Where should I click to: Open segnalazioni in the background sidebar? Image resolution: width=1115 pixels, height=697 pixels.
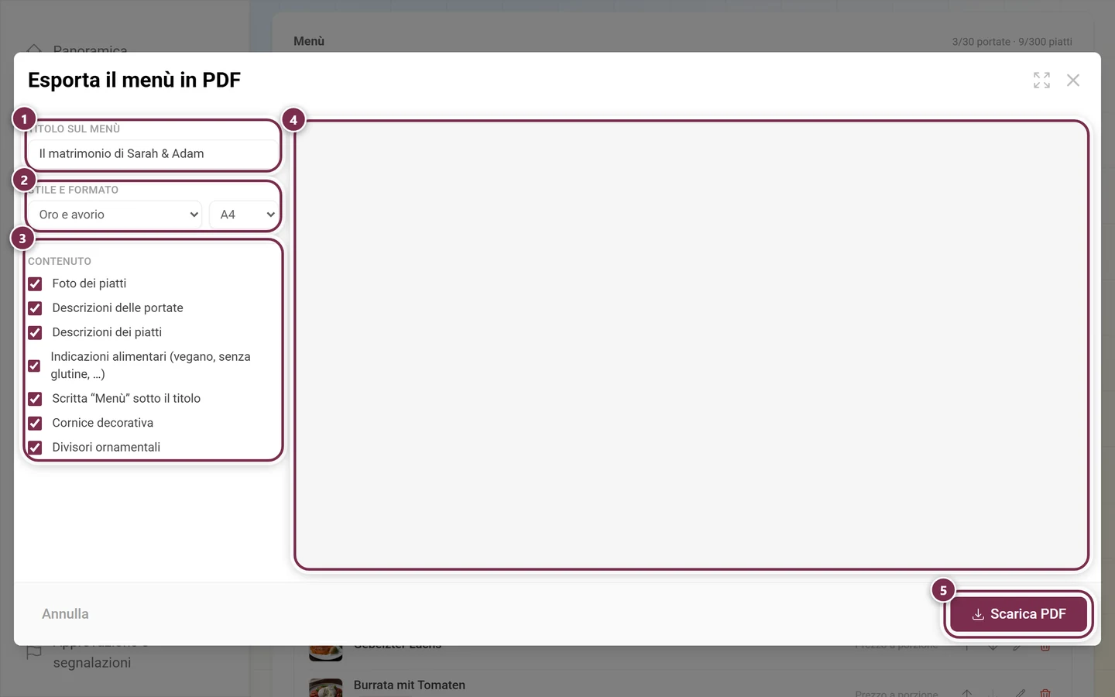click(x=92, y=663)
